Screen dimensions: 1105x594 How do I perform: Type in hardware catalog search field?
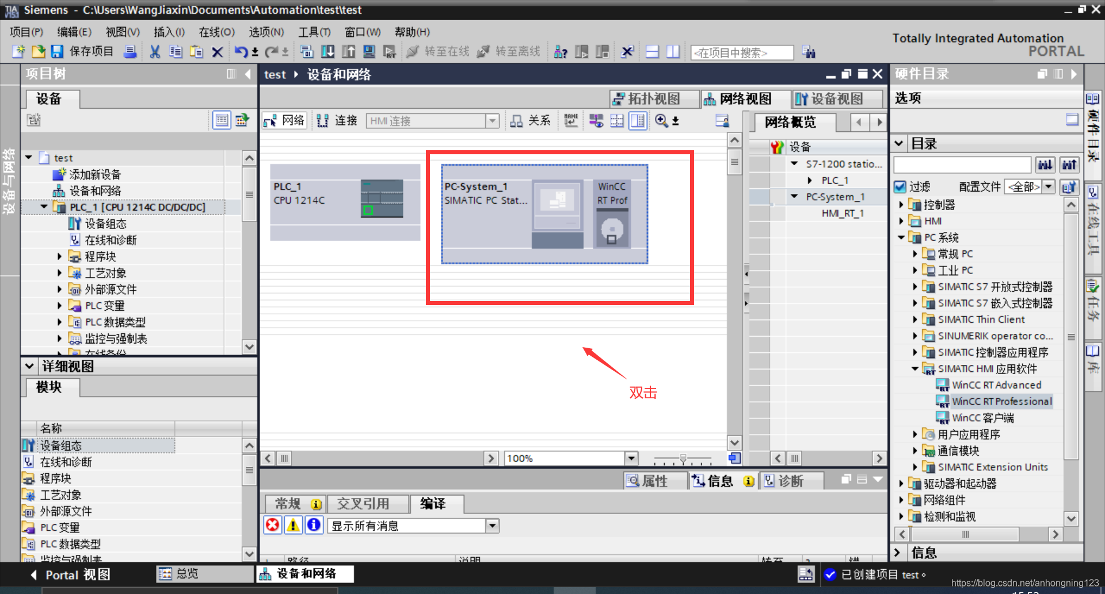pos(962,165)
